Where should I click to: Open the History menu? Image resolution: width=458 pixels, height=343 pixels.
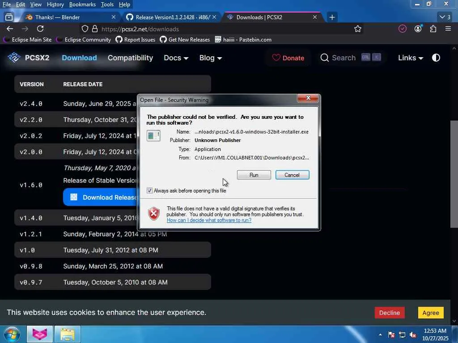tap(55, 4)
